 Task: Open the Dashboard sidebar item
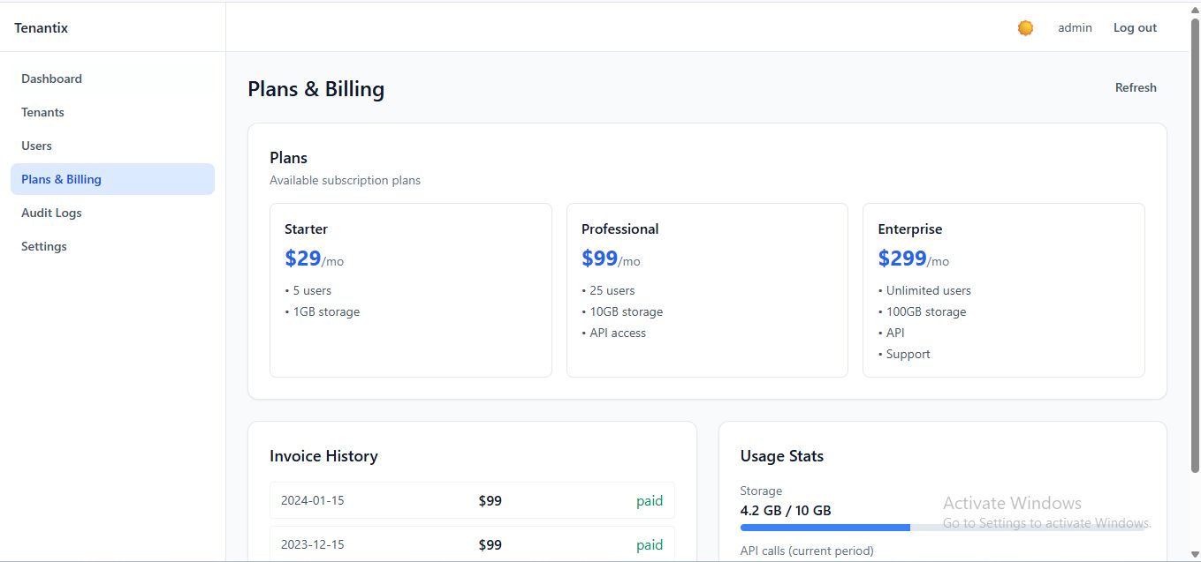[51, 79]
